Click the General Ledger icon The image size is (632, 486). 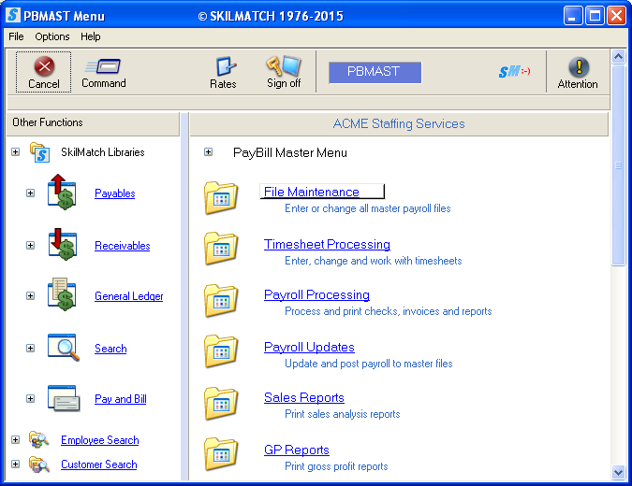pyautogui.click(x=62, y=295)
